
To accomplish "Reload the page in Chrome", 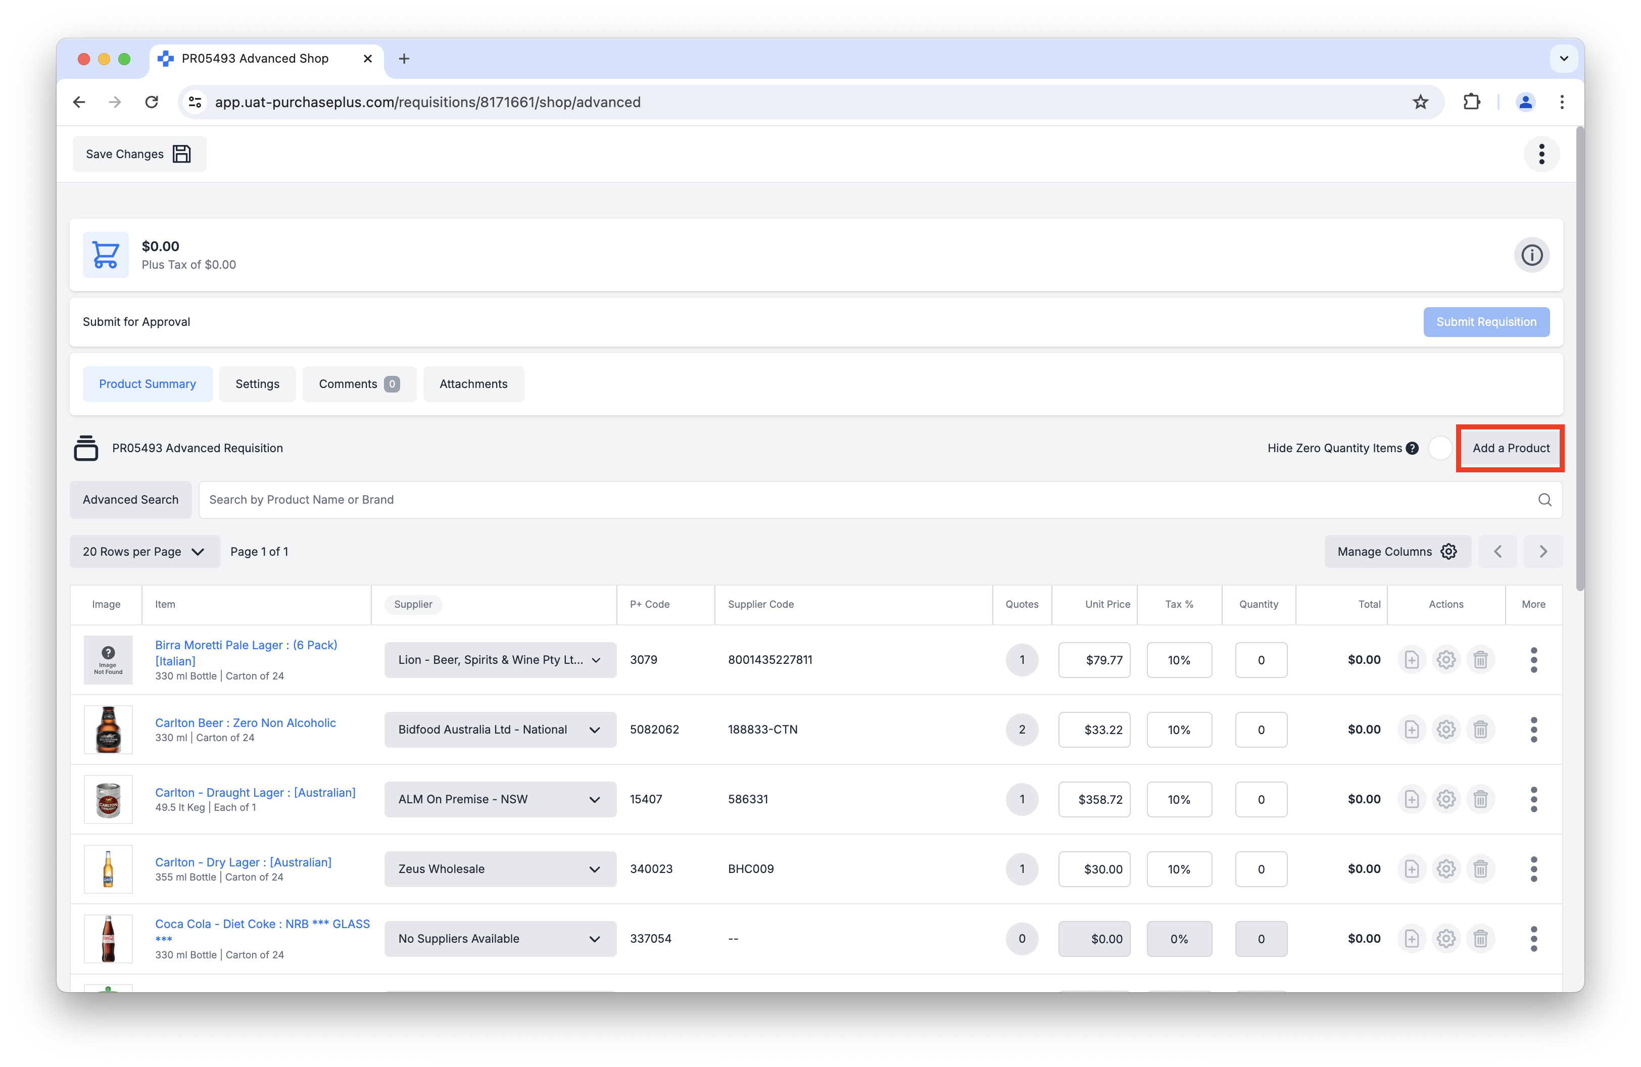I will coord(152,102).
